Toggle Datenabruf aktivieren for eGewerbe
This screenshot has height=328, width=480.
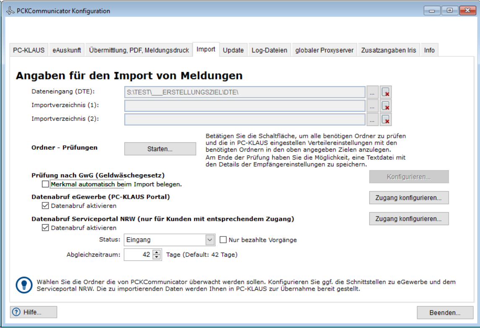pyautogui.click(x=45, y=206)
